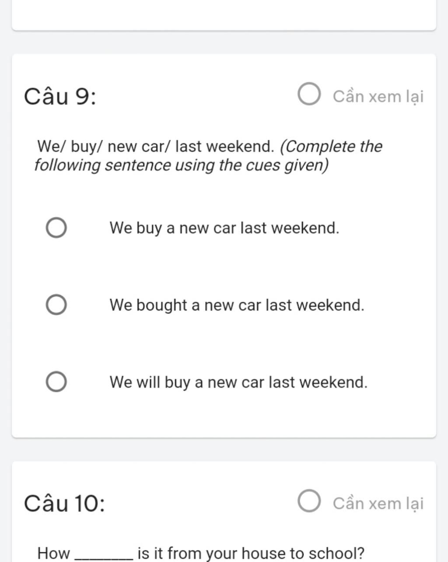448x562 pixels.
Task: Click the italic instruction "following sentence using the cues given"
Action: pyautogui.click(x=181, y=165)
